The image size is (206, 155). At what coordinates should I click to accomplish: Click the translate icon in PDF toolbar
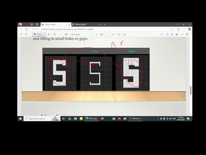click(x=66, y=35)
